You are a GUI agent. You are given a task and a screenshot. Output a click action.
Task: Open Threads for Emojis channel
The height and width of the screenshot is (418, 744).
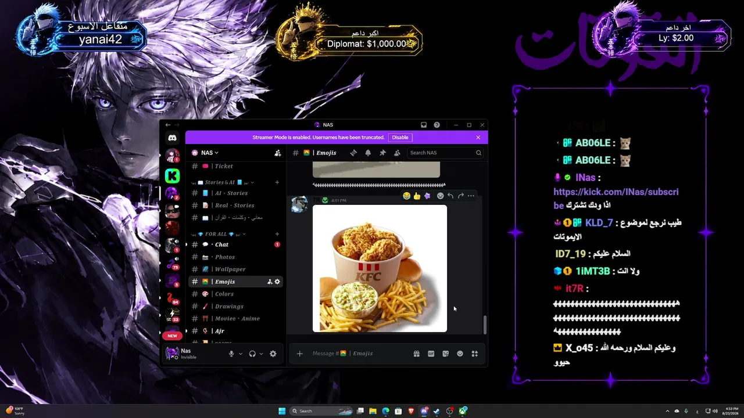pyautogui.click(x=353, y=153)
